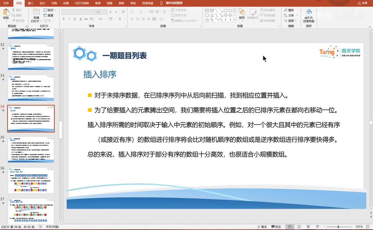Image resolution: width=373 pixels, height=230 pixels.
Task: Click the Format Painter (格式刷) icon
Action: tap(13, 21)
